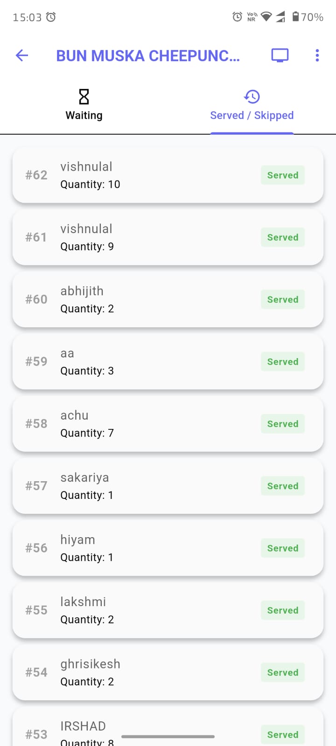Viewport: 336px width, 746px height.
Task: Tap the alarm icon in status bar
Action: [x=237, y=17]
